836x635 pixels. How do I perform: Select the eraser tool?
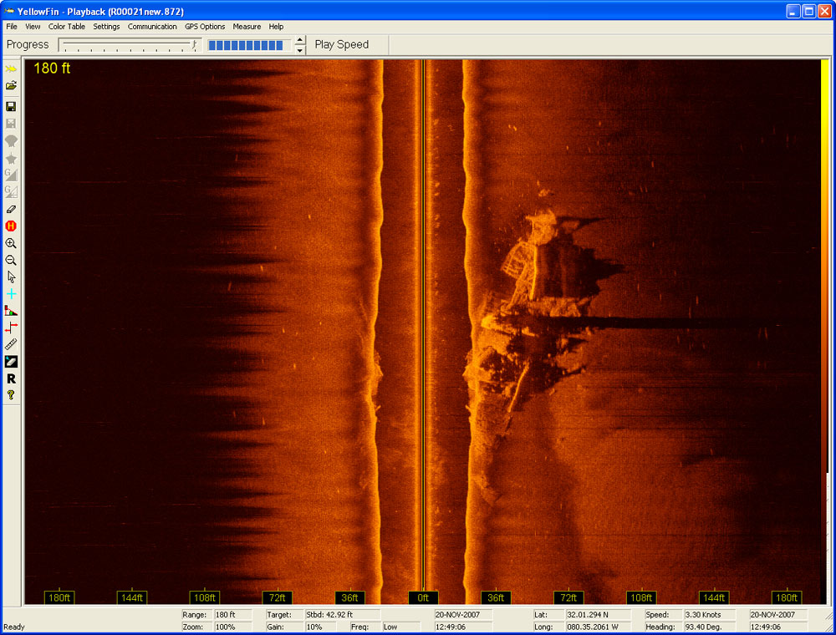11,209
